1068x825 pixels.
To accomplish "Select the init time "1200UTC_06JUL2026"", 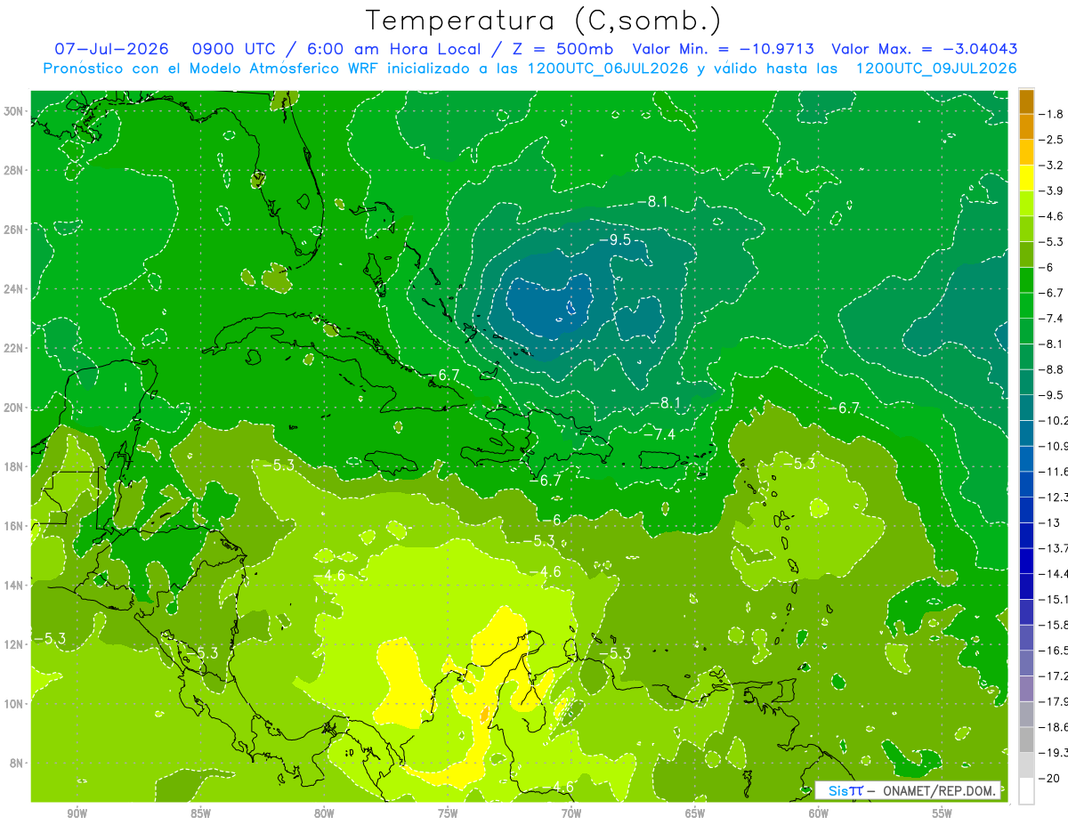I will 608,69.
